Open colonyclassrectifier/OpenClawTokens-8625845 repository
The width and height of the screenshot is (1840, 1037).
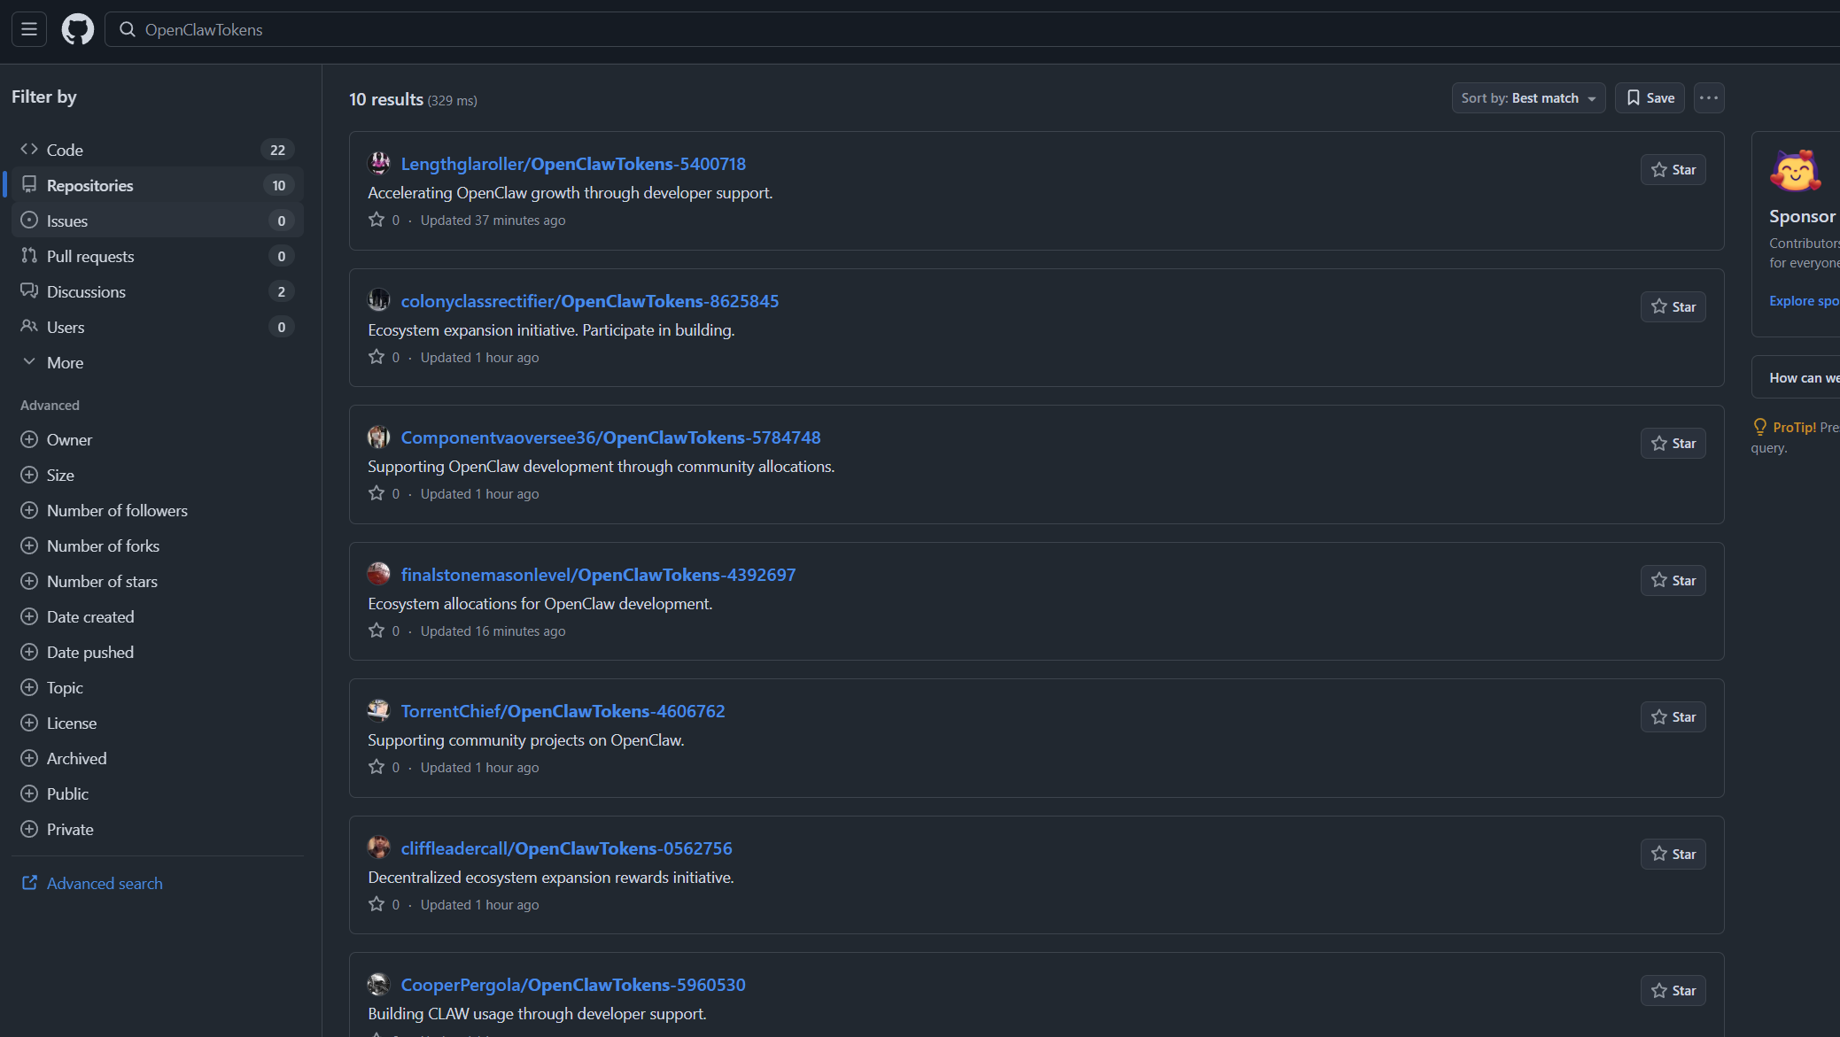click(x=590, y=301)
